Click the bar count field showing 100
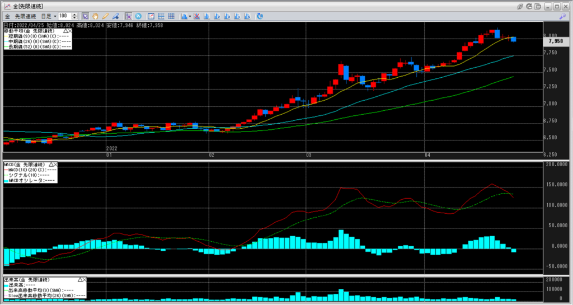 coord(64,16)
